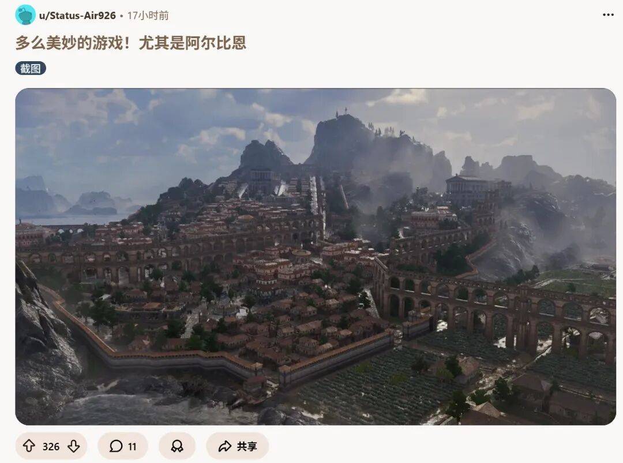Click the share arrow icon
623x463 pixels.
[225, 446]
